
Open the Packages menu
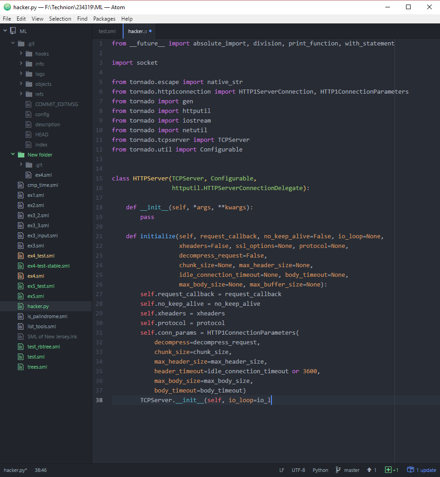click(104, 19)
